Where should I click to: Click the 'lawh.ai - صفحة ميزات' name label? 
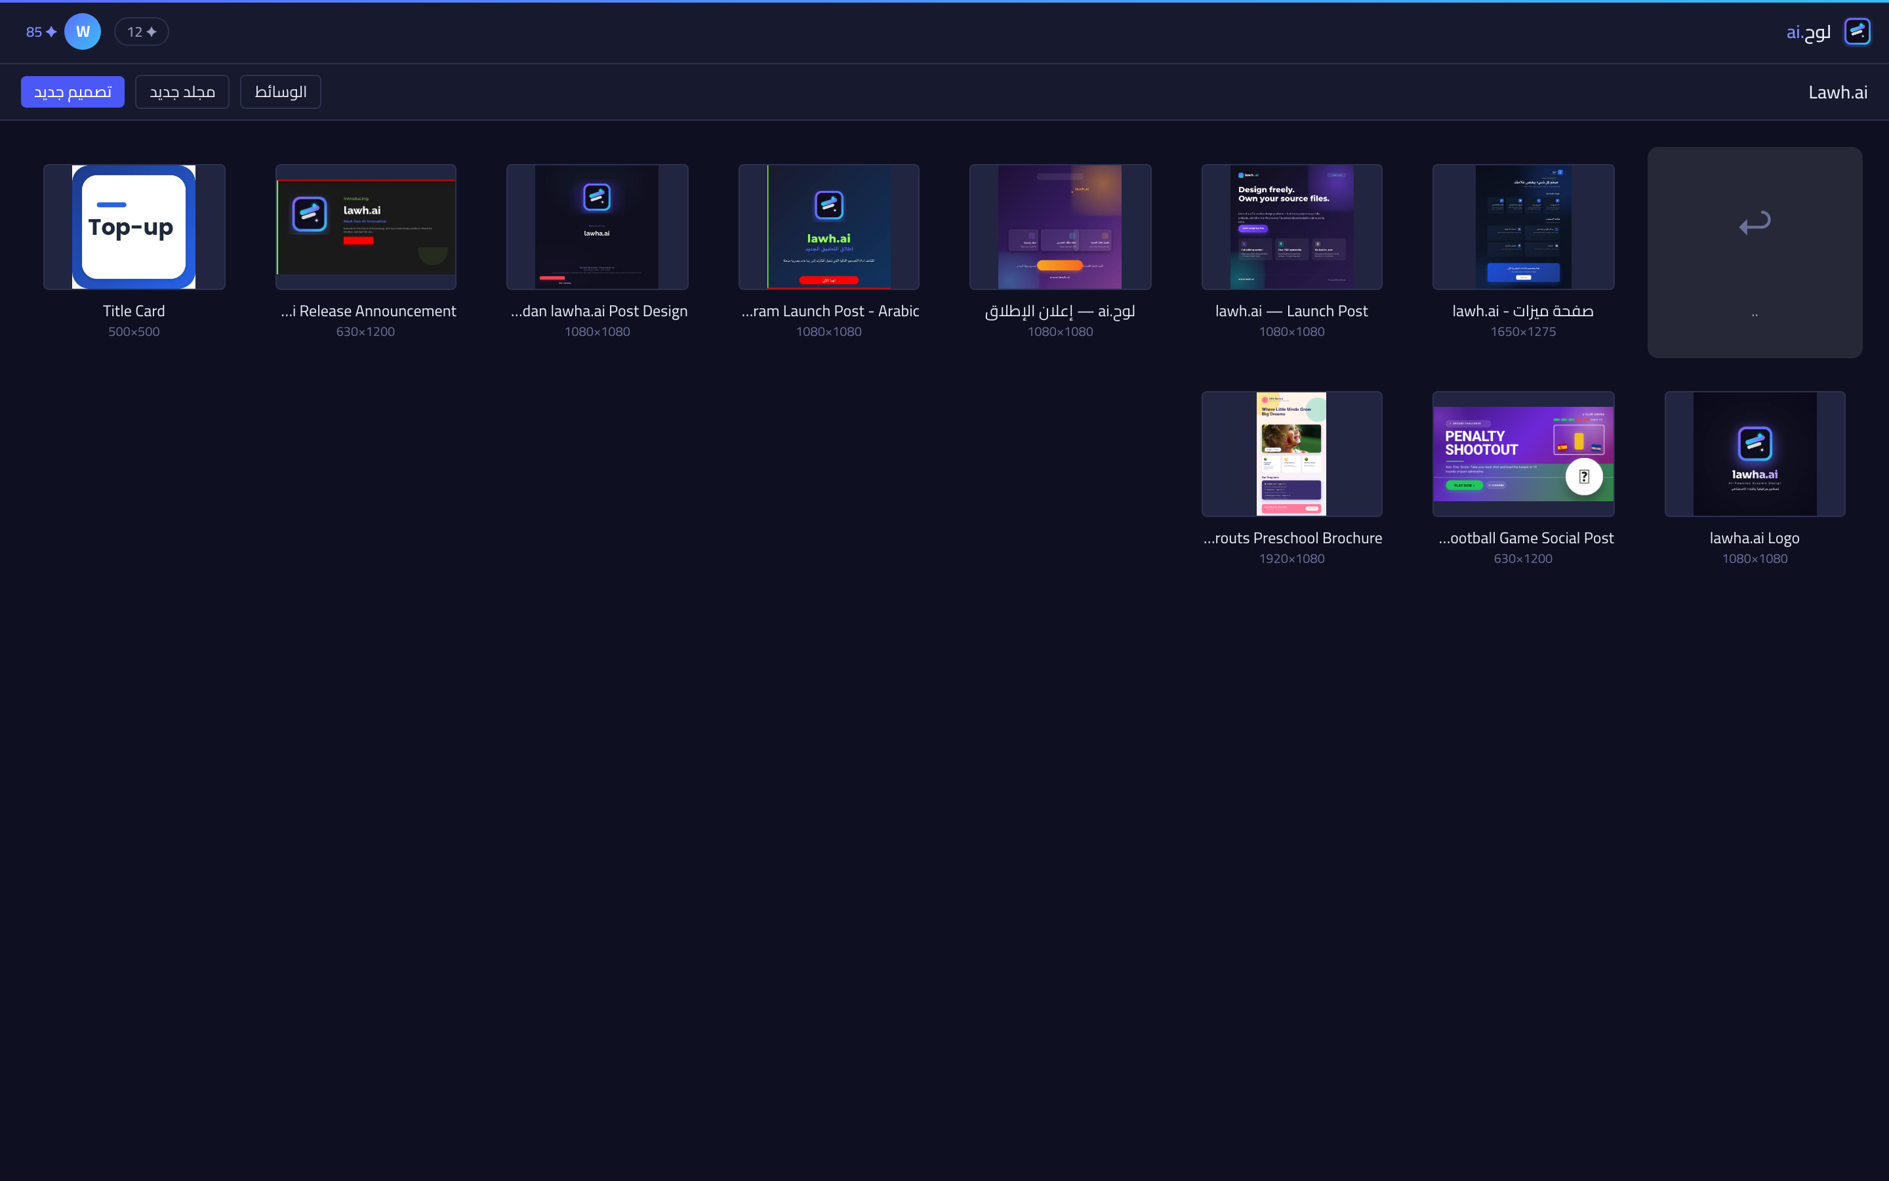[1523, 311]
